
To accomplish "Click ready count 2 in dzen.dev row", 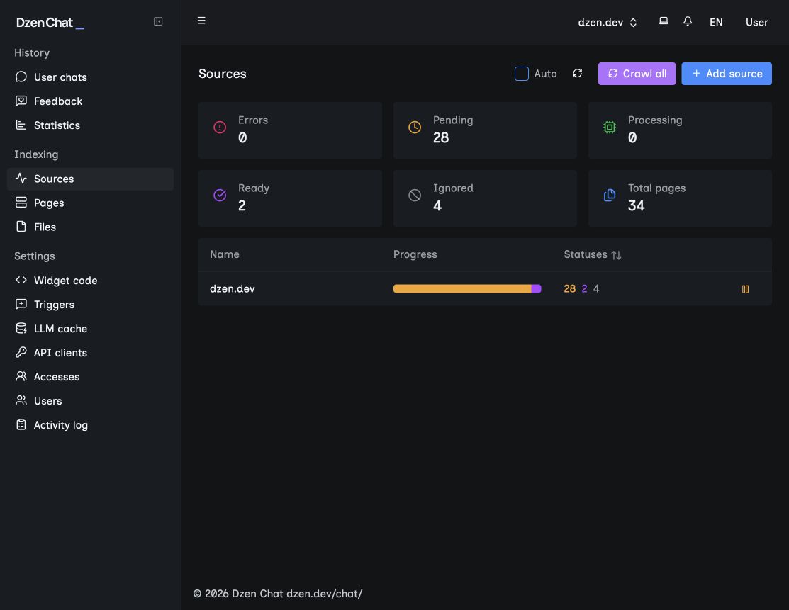I will coord(584,288).
